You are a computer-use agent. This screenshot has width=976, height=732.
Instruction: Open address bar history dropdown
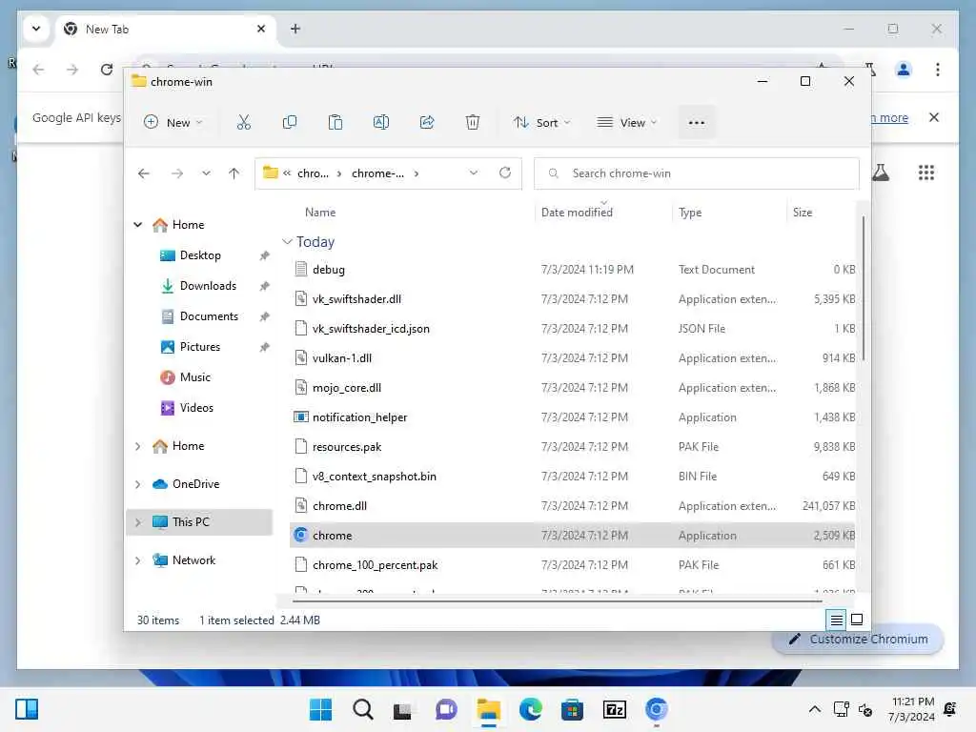pyautogui.click(x=474, y=173)
